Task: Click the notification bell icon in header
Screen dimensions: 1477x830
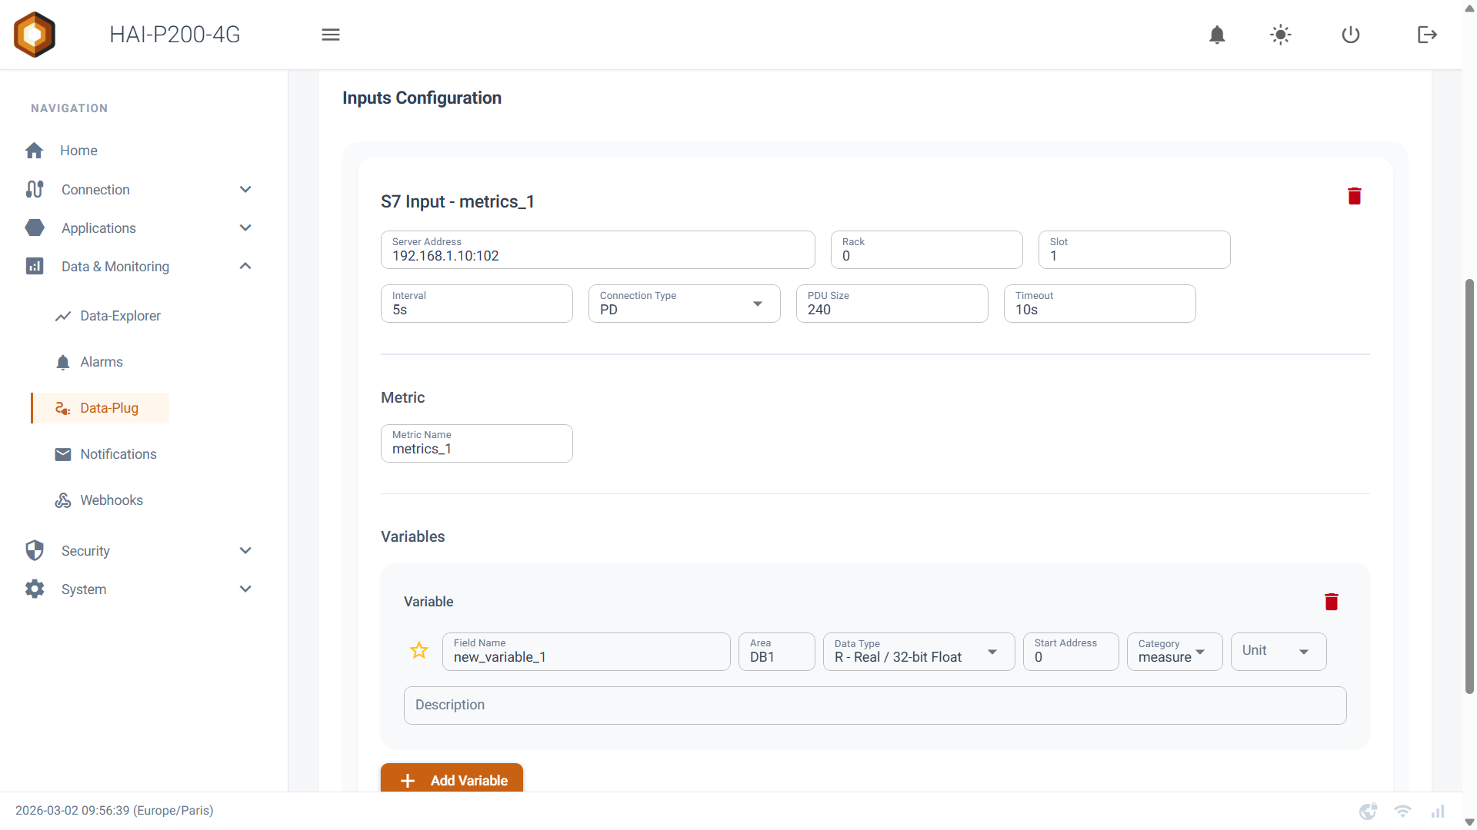Action: pos(1217,35)
